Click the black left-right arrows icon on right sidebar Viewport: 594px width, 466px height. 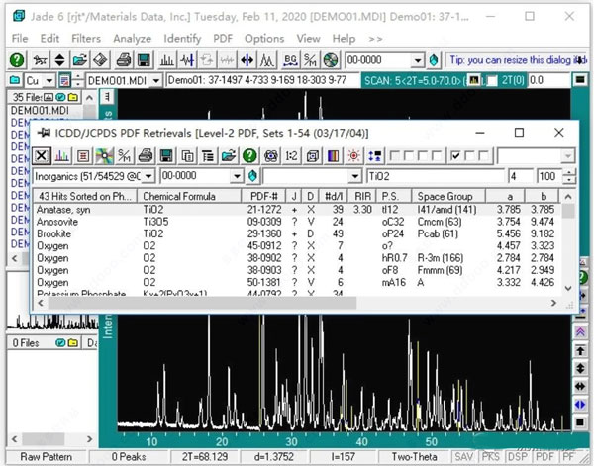pyautogui.click(x=580, y=386)
